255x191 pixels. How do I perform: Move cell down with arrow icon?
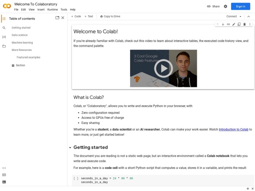(x=223, y=24)
